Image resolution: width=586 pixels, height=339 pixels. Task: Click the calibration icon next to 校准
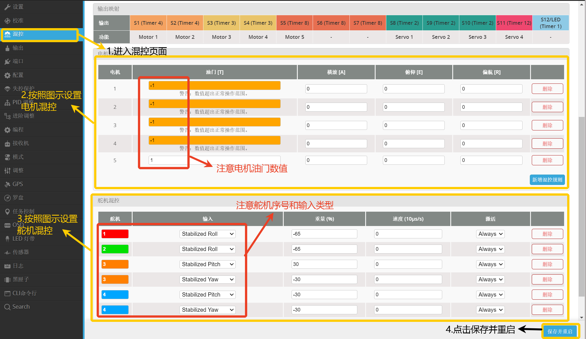point(7,21)
